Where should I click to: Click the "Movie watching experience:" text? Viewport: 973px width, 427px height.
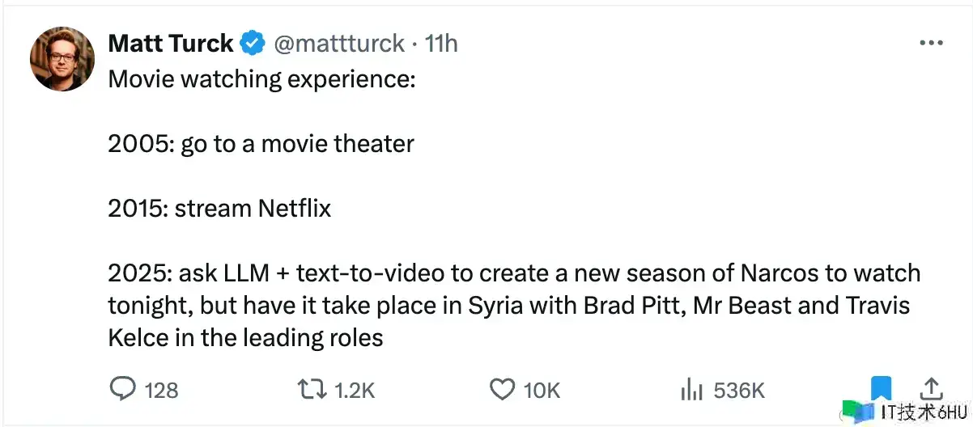(x=261, y=79)
